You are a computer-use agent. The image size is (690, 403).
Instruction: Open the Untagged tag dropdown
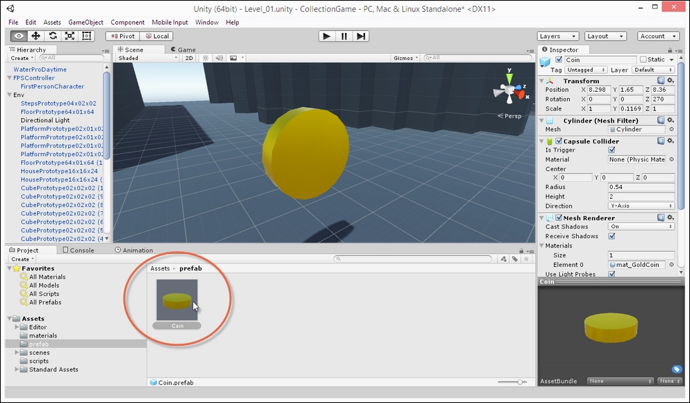tap(585, 70)
